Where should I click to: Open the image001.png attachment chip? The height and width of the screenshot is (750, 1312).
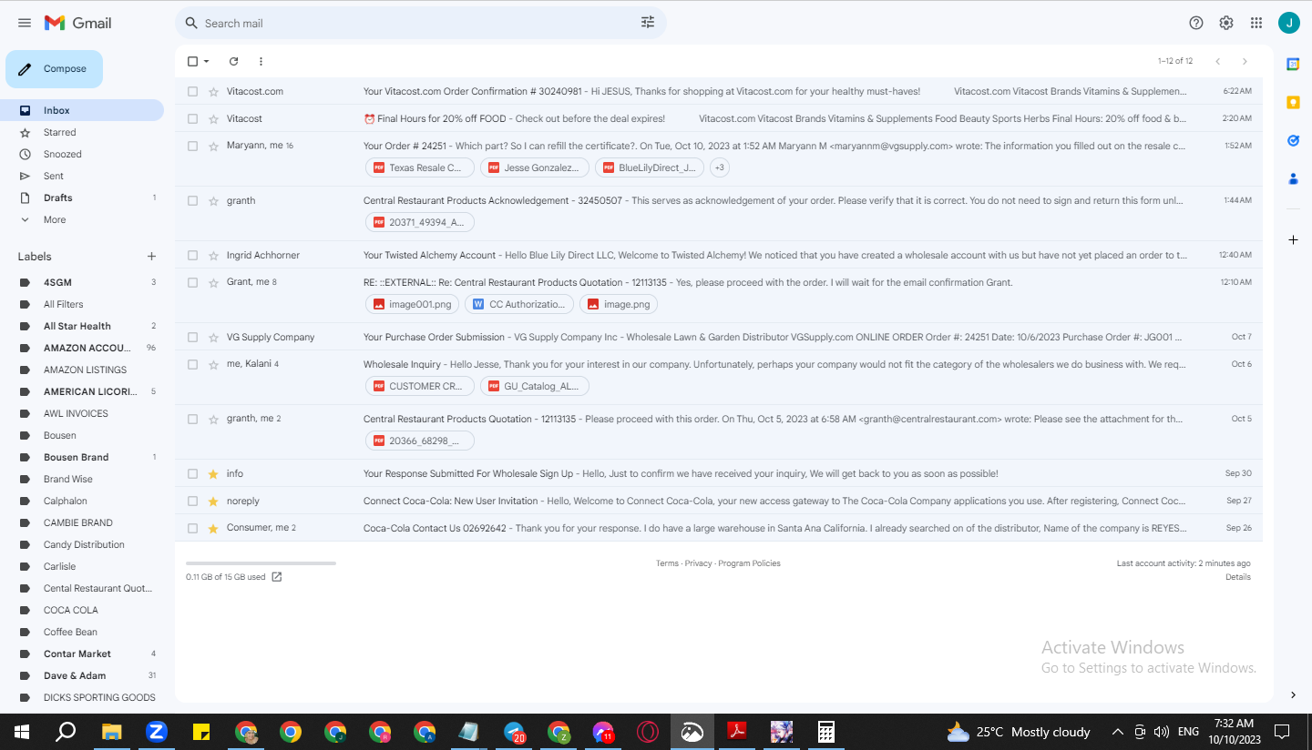[412, 304]
